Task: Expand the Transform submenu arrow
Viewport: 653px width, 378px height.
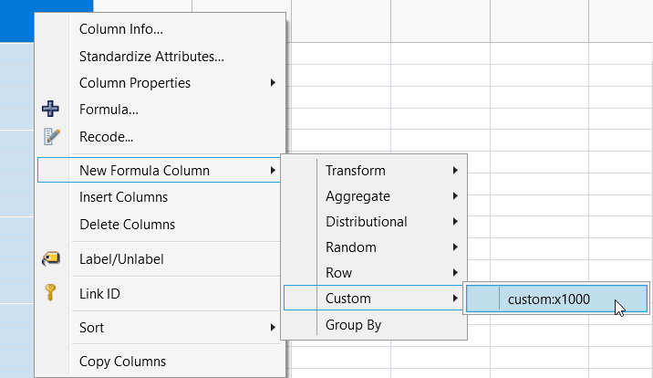Action: coord(455,171)
